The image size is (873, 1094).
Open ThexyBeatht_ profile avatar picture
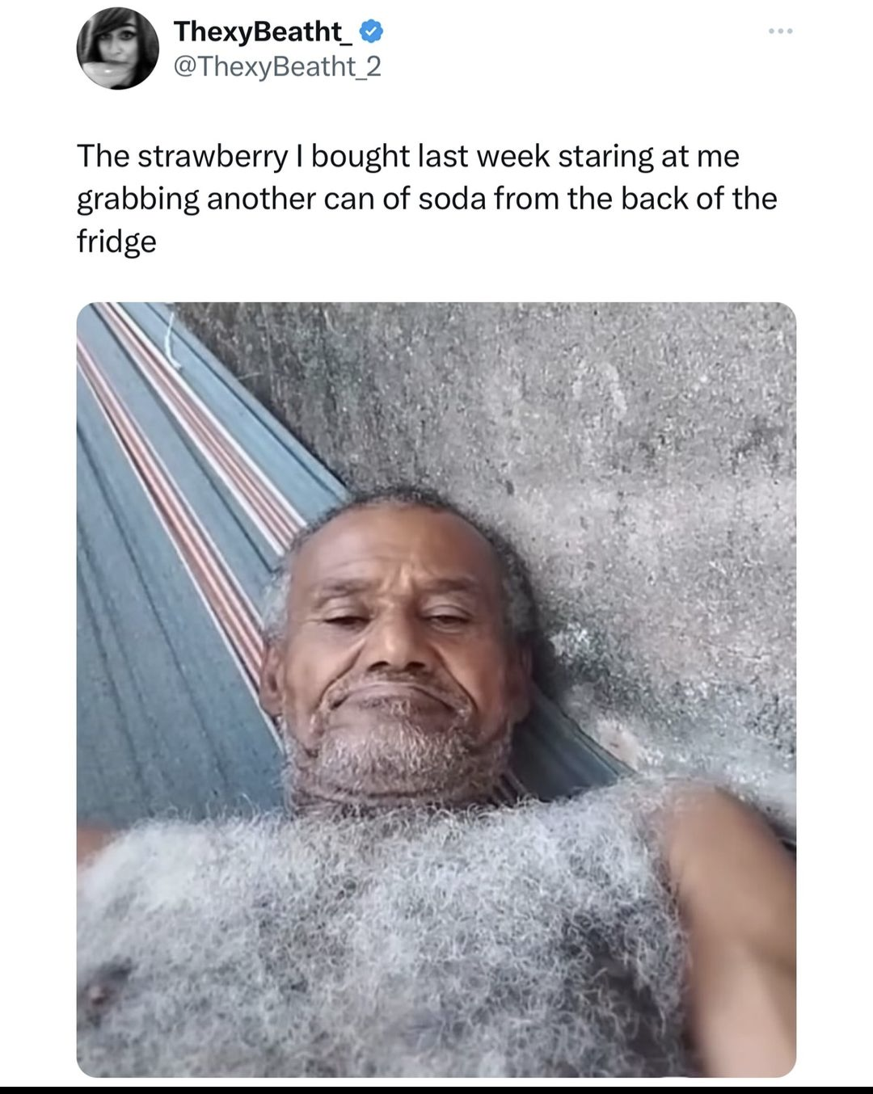pos(118,48)
